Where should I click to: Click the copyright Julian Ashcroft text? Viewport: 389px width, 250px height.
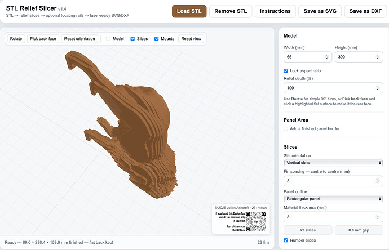point(241,208)
